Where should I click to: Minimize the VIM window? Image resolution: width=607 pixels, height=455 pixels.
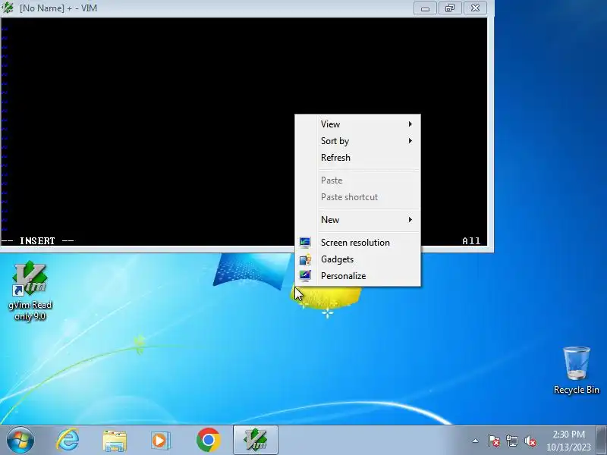point(425,8)
